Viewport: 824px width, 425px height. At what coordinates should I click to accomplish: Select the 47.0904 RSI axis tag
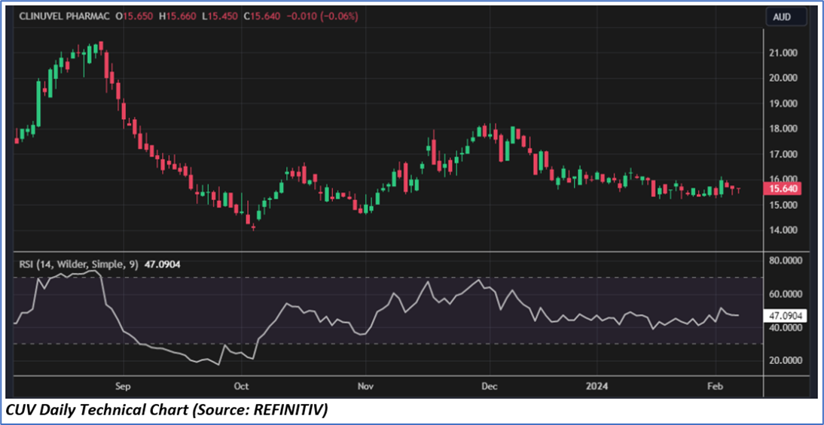point(783,315)
